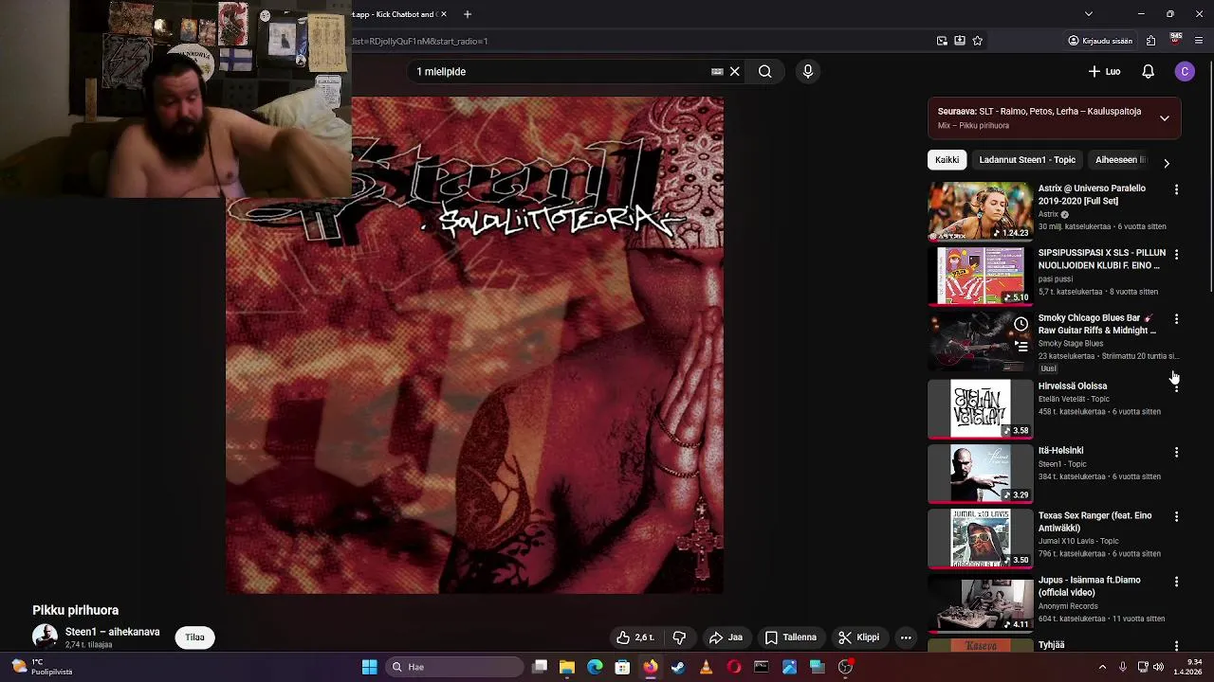
Task: Like the video with the thumbs up
Action: (x=635, y=637)
